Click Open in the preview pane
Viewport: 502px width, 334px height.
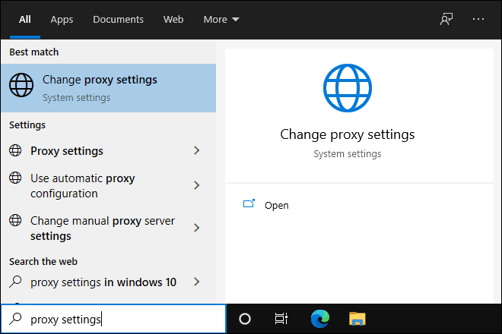pos(276,205)
